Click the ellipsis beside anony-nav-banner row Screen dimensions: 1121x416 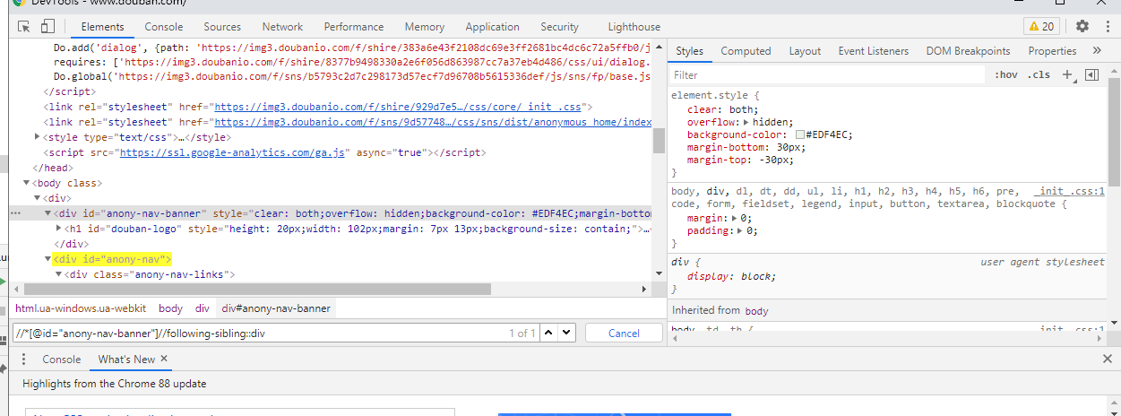click(x=15, y=213)
